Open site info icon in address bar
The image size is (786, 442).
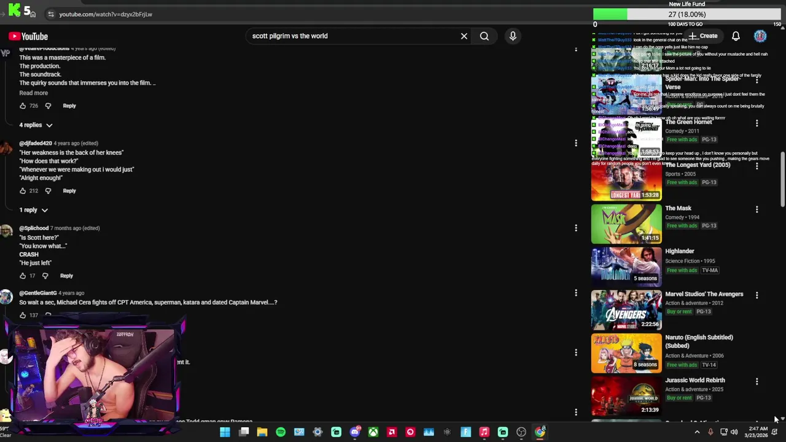(x=51, y=14)
